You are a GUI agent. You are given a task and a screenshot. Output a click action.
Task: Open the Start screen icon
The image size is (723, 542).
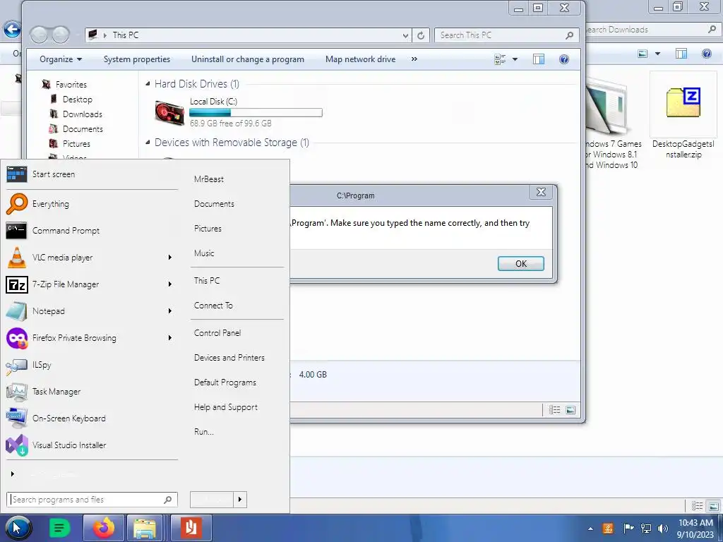(17, 174)
